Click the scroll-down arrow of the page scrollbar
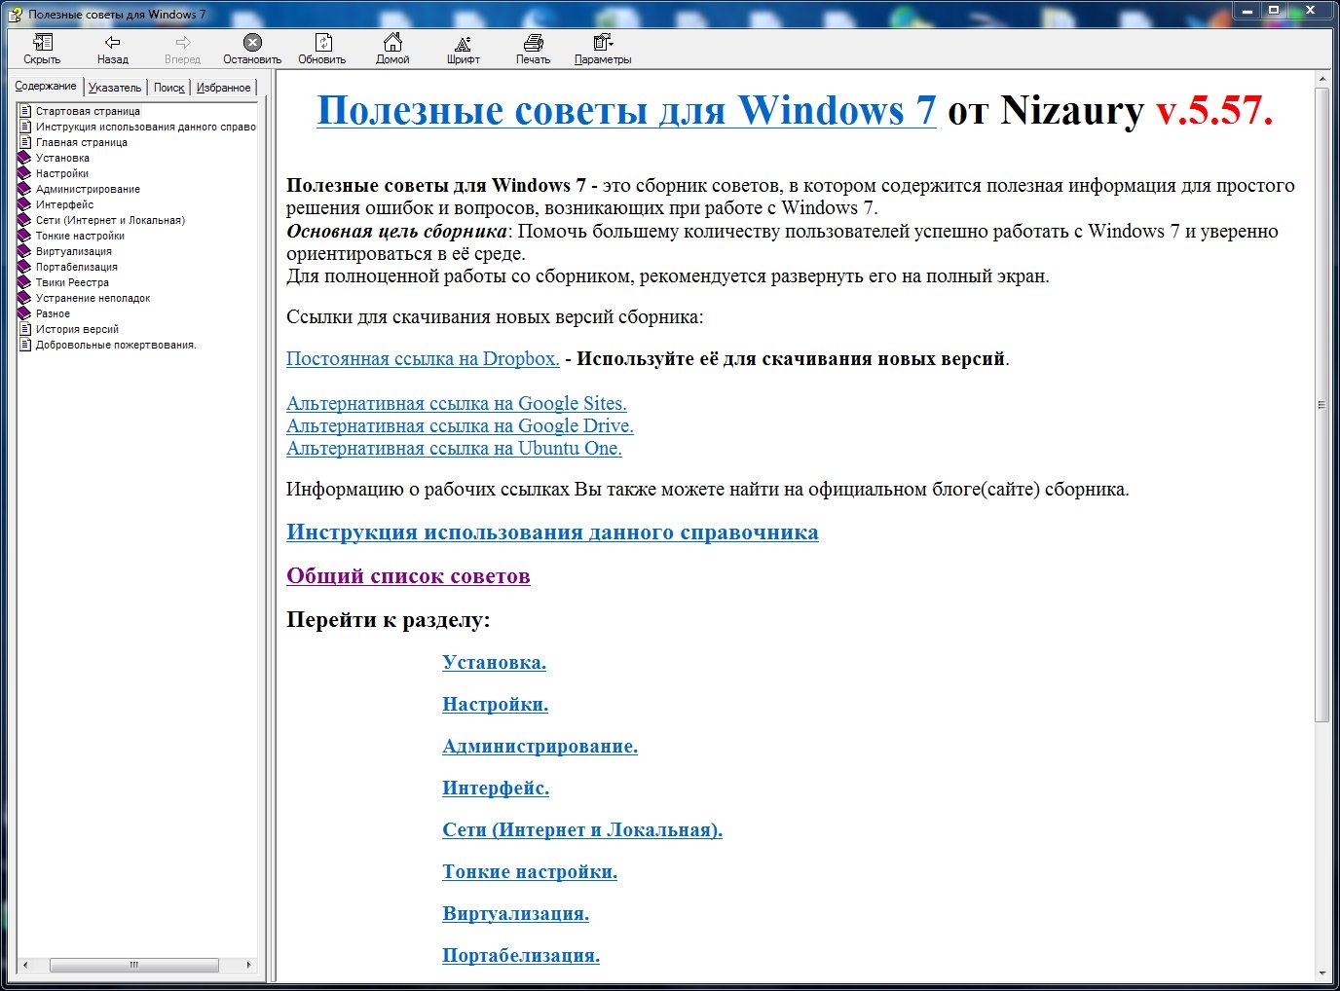1340x991 pixels. tap(1321, 973)
